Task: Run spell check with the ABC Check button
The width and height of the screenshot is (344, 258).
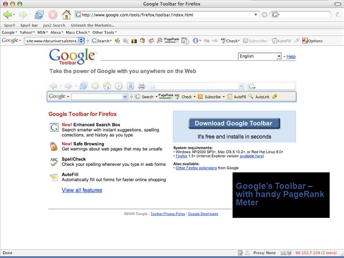Action: point(230,40)
